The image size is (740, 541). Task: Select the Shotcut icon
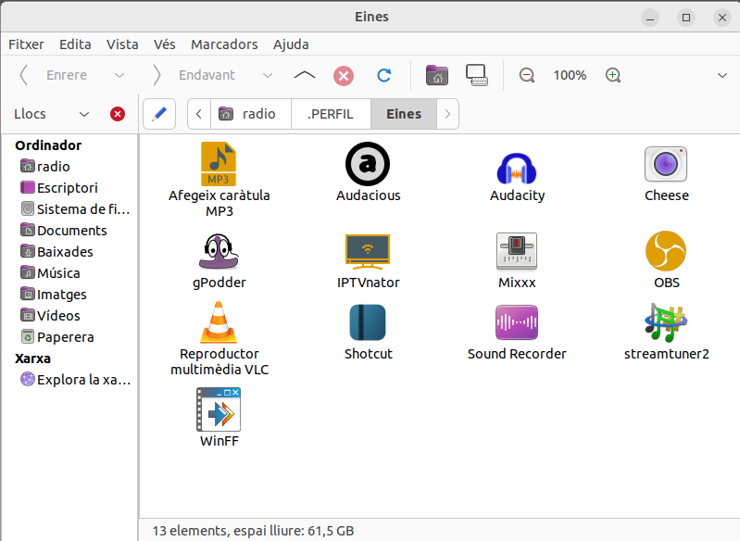click(368, 323)
